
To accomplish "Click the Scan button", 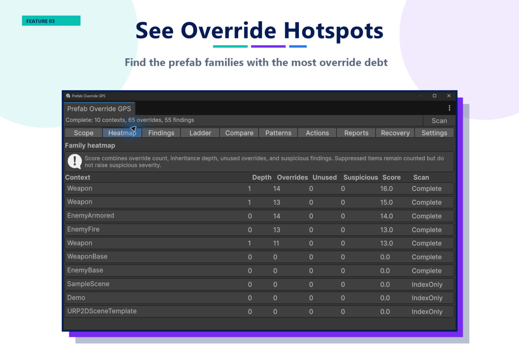I will click(439, 121).
